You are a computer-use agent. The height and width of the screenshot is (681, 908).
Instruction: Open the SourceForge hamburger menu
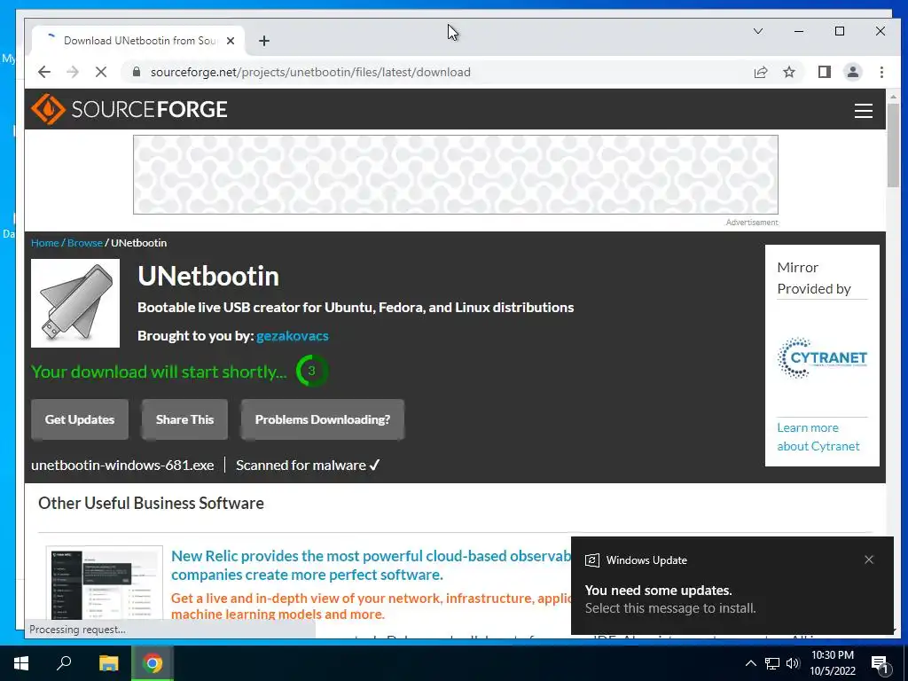(863, 110)
